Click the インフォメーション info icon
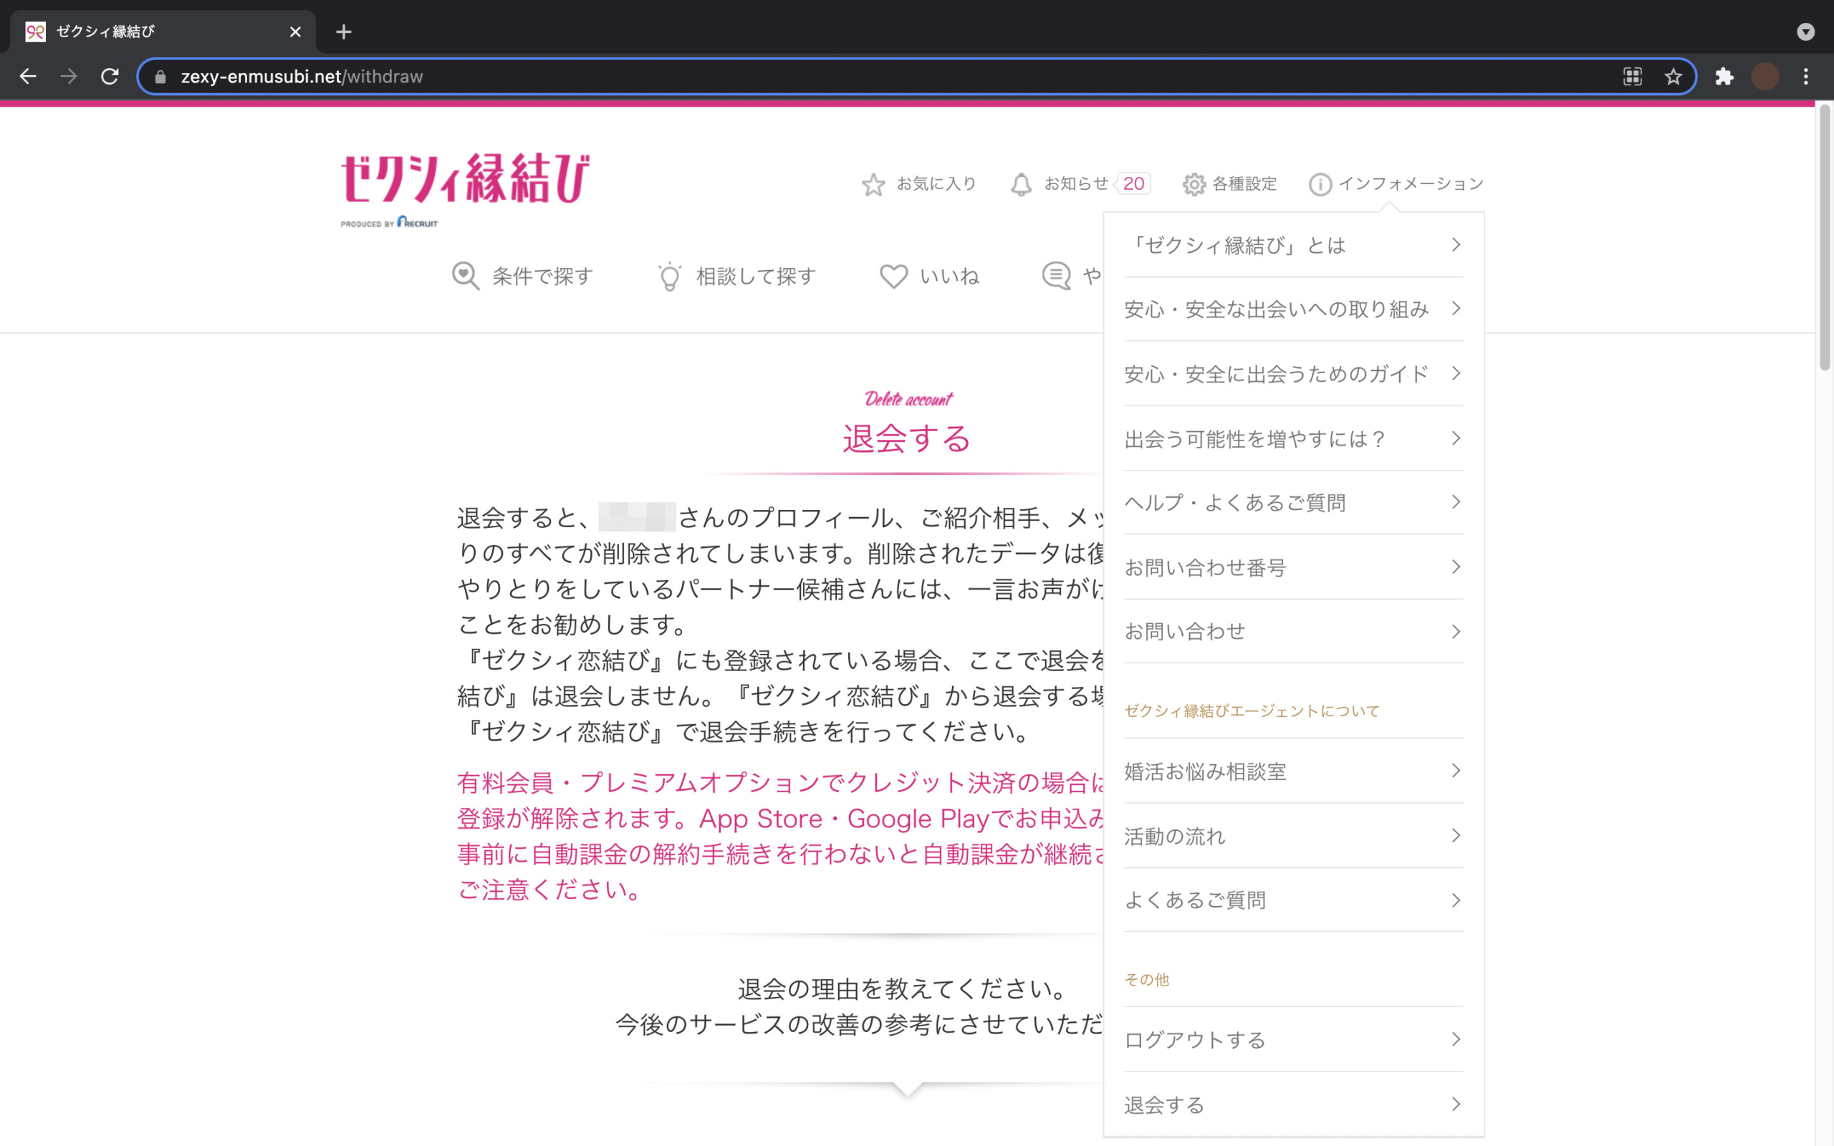 point(1320,184)
